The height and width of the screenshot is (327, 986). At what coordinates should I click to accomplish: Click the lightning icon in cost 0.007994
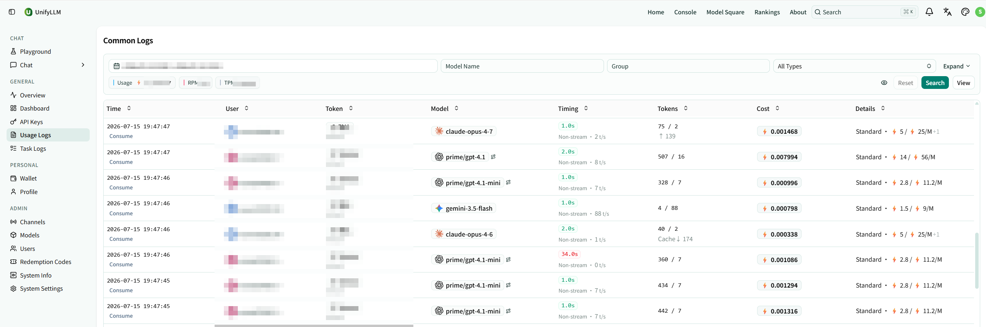point(765,157)
